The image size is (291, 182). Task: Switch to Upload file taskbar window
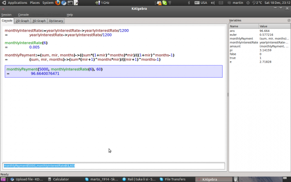pyautogui.click(x=27, y=179)
